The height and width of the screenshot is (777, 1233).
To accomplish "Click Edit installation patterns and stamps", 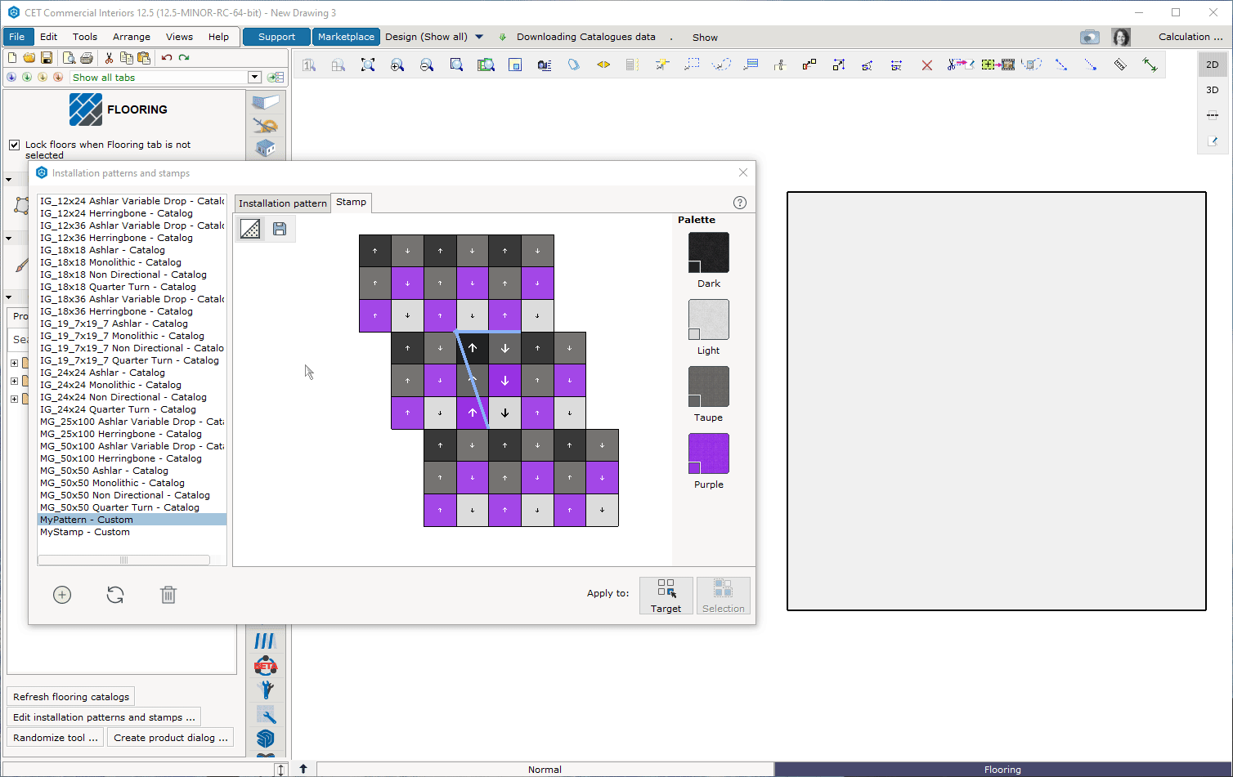I will pos(104,717).
